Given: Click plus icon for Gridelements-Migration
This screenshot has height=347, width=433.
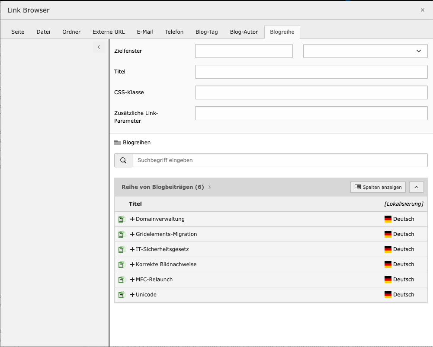Looking at the screenshot, I should click(132, 234).
